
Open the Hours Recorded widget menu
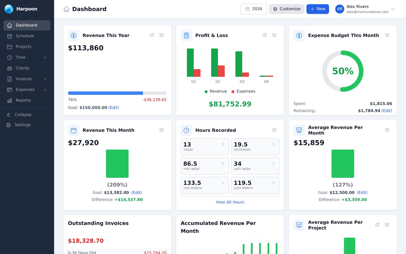coord(274,130)
